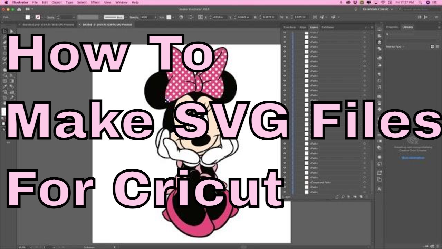Click Delete Selection trash icon in Layers panel
Screen dimensions: 442x249
(x=367, y=197)
